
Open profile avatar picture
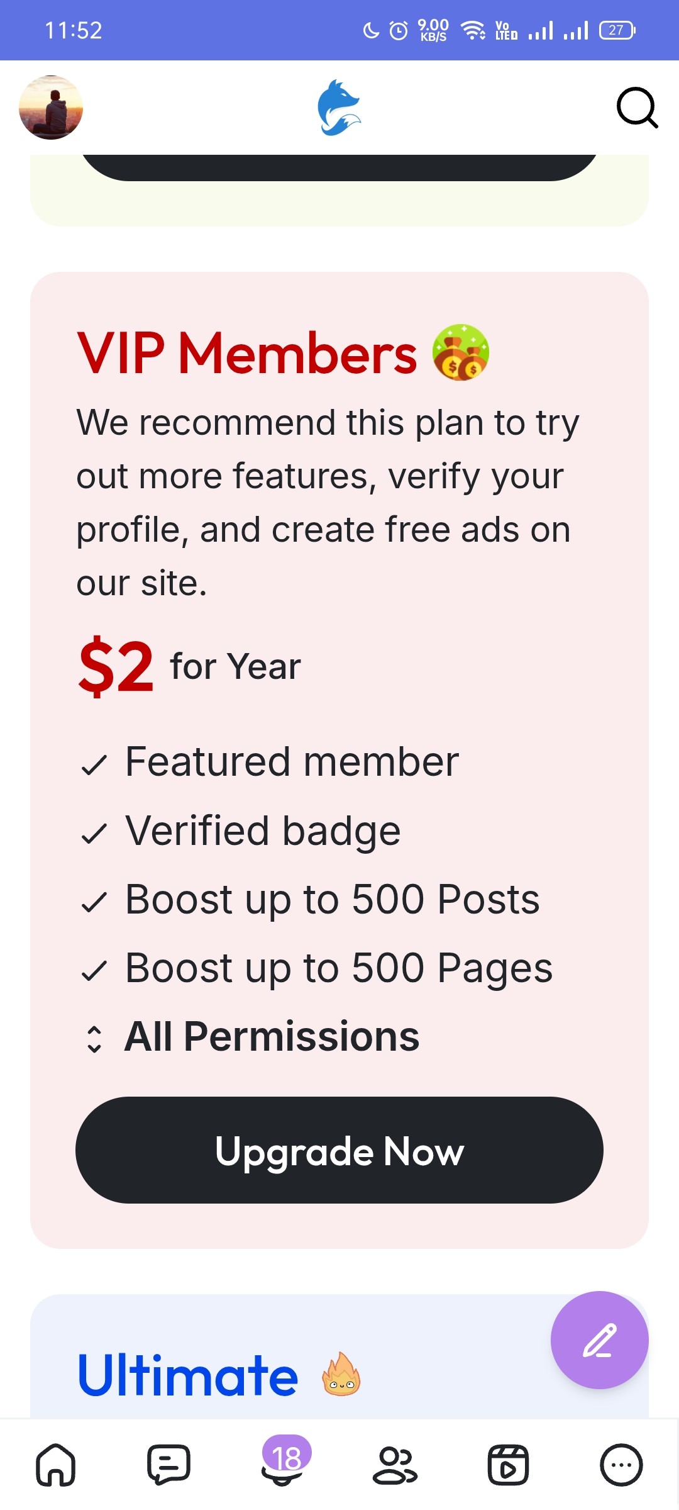(51, 108)
